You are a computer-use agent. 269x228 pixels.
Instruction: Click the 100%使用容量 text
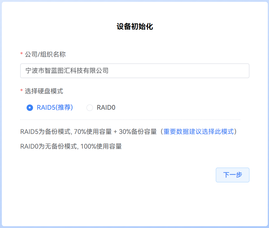101,146
